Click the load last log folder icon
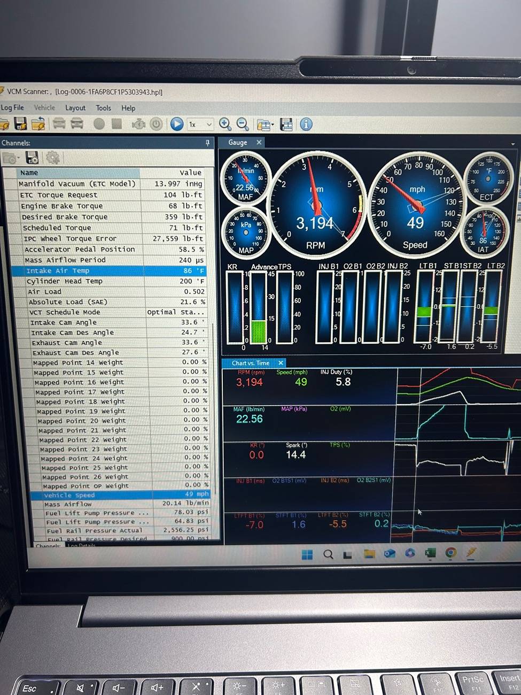This screenshot has height=695, width=521. tap(38, 125)
